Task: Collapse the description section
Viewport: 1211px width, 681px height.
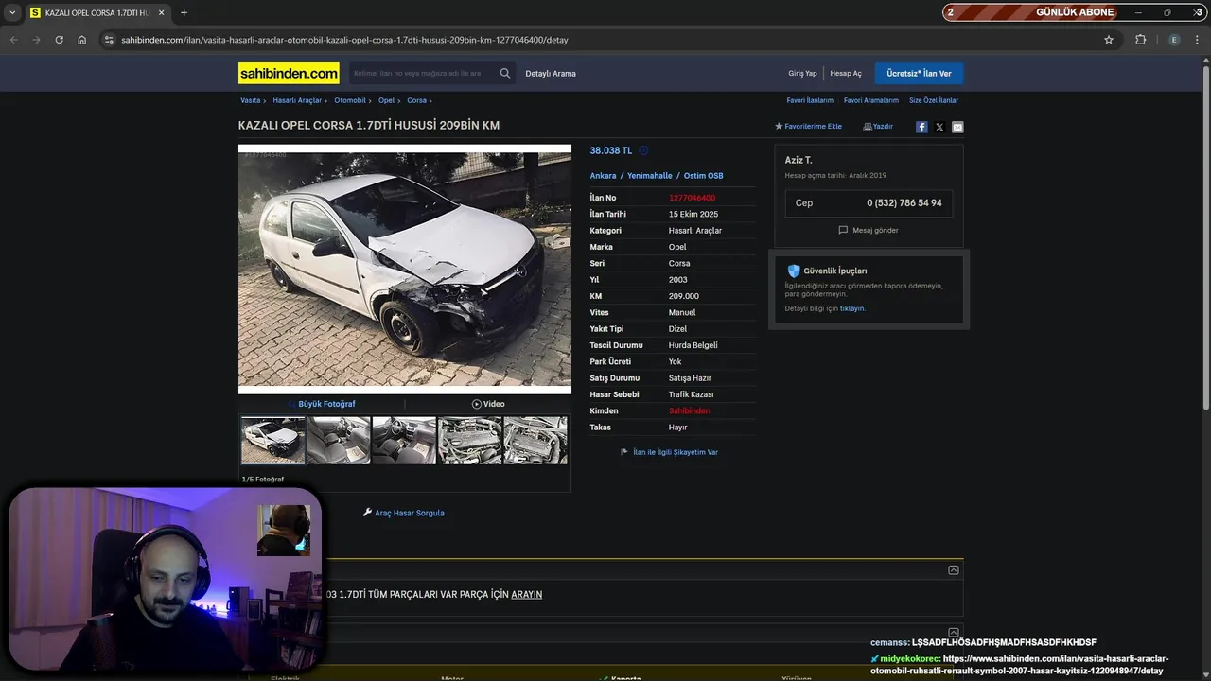Action: [954, 570]
